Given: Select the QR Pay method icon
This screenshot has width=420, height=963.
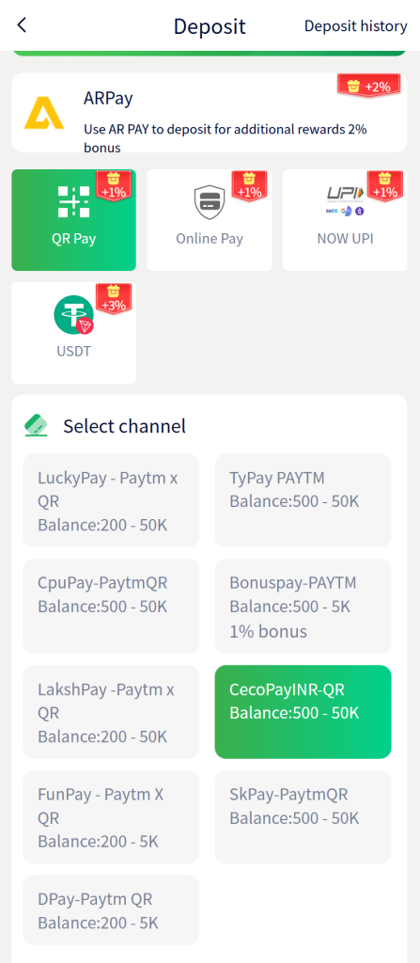Looking at the screenshot, I should pyautogui.click(x=73, y=202).
